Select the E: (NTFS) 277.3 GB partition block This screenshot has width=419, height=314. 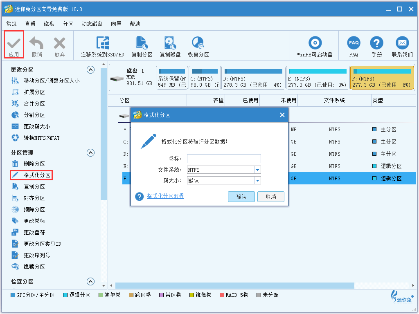point(318,78)
